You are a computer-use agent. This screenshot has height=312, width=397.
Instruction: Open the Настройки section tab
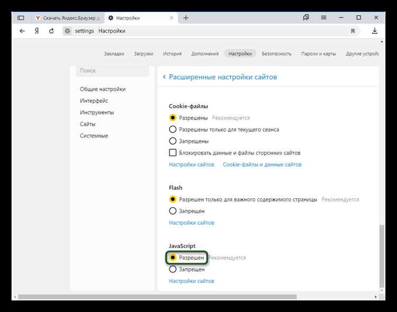pos(240,53)
